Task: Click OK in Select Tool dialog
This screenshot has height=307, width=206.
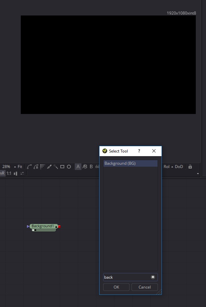Action: coord(116,287)
